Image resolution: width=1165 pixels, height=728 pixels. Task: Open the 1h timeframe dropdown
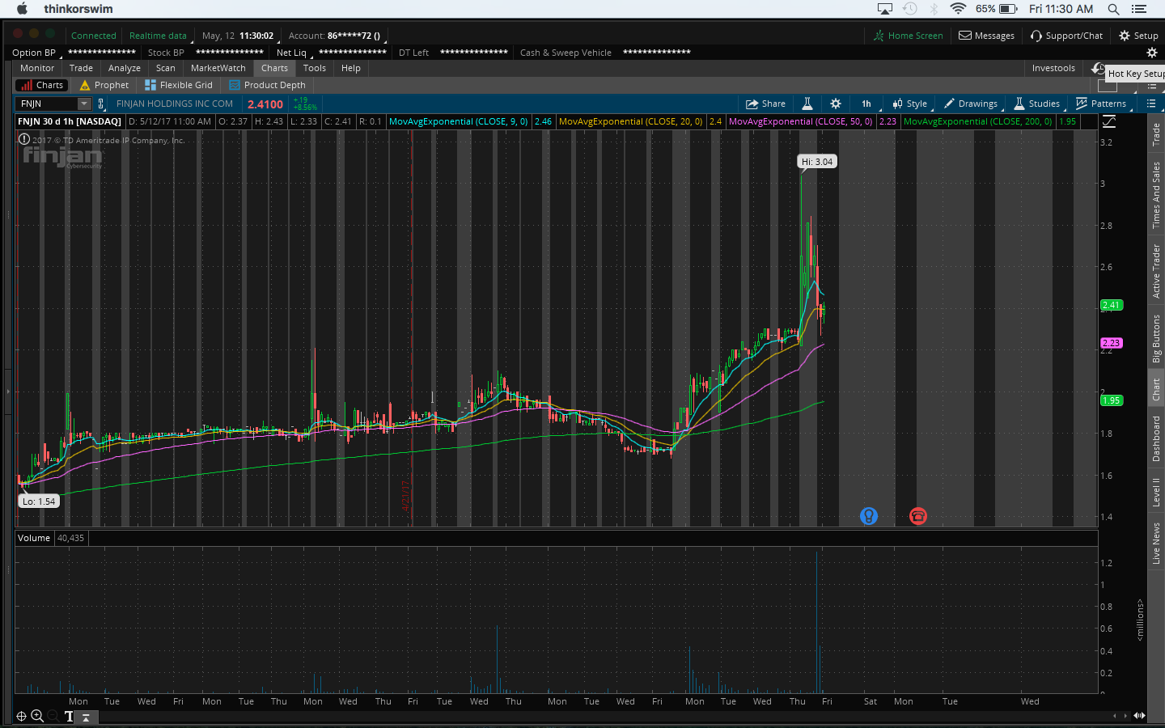pos(866,104)
